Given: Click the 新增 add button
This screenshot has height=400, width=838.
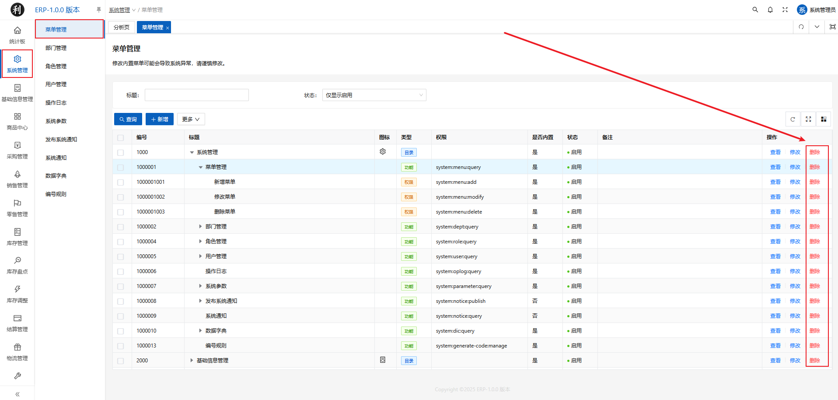Looking at the screenshot, I should click(x=160, y=119).
